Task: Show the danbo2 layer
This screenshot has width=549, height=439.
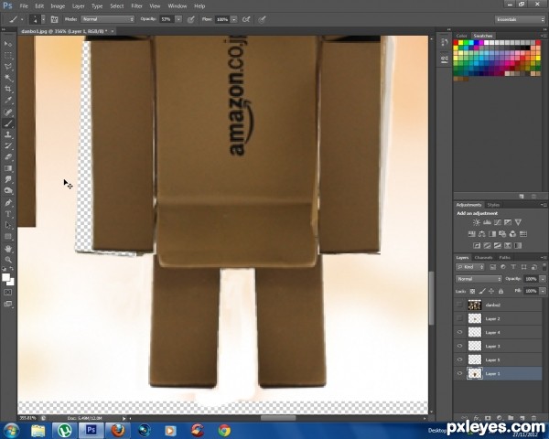Action: pyautogui.click(x=459, y=305)
